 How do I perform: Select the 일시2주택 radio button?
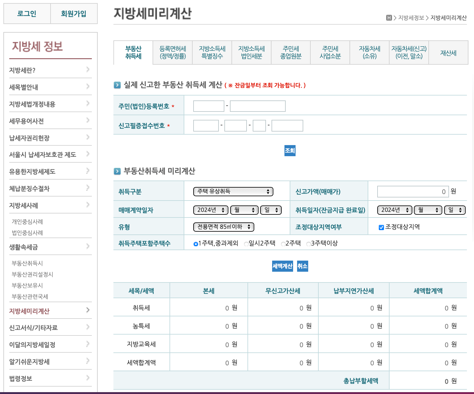point(246,244)
